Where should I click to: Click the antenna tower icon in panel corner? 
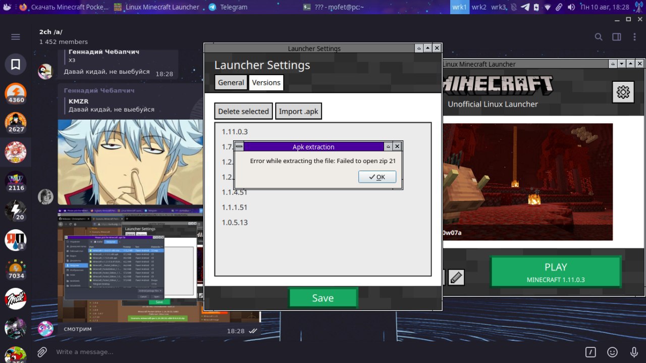click(638, 7)
